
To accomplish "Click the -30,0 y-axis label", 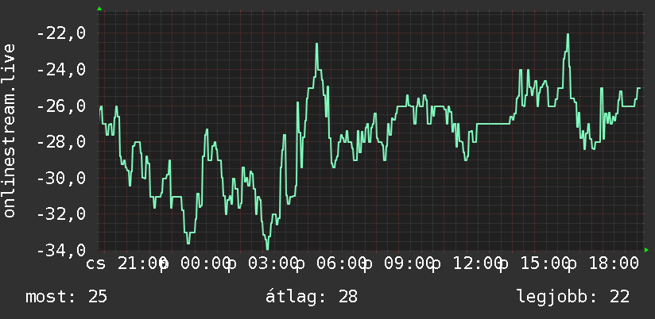I will click(61, 178).
